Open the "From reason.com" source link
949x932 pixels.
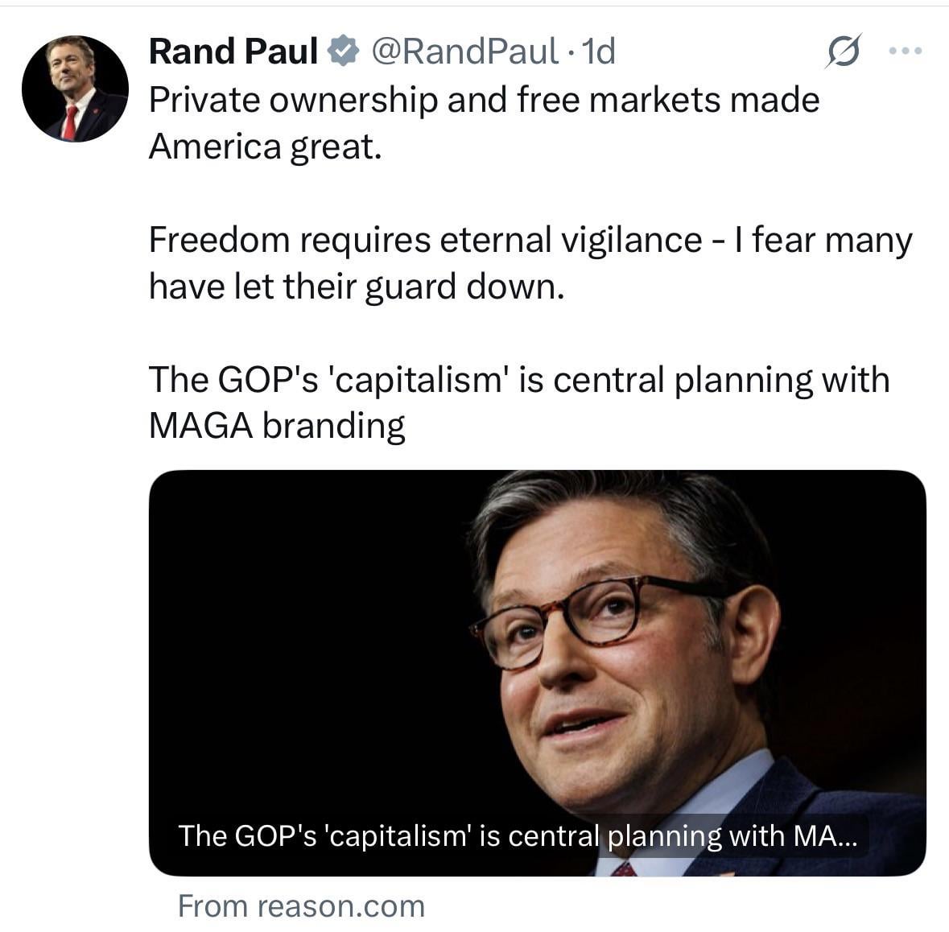tap(300, 906)
